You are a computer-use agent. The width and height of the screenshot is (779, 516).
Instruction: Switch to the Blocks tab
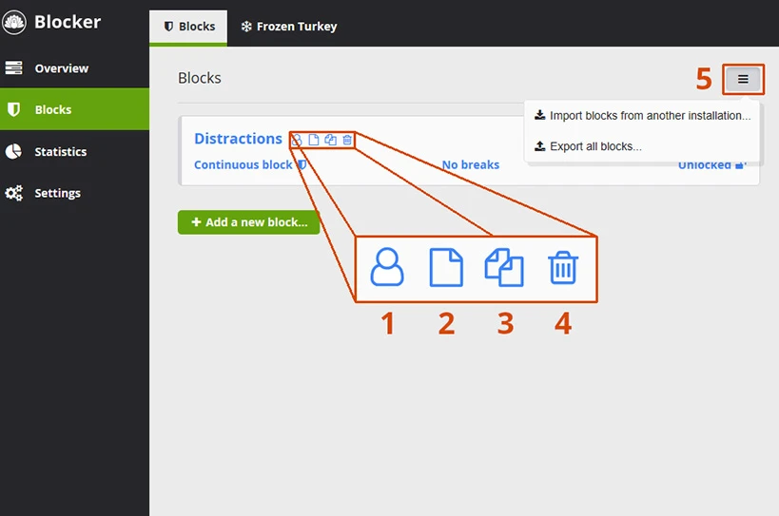point(188,27)
